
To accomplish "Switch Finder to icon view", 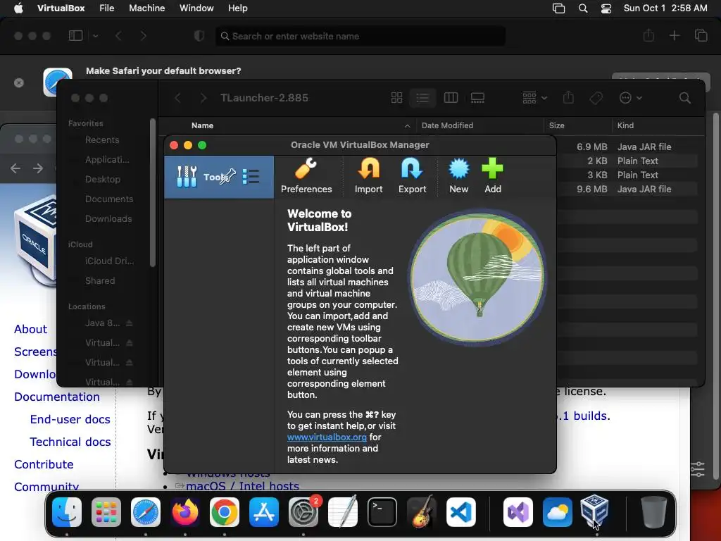I will [396, 97].
